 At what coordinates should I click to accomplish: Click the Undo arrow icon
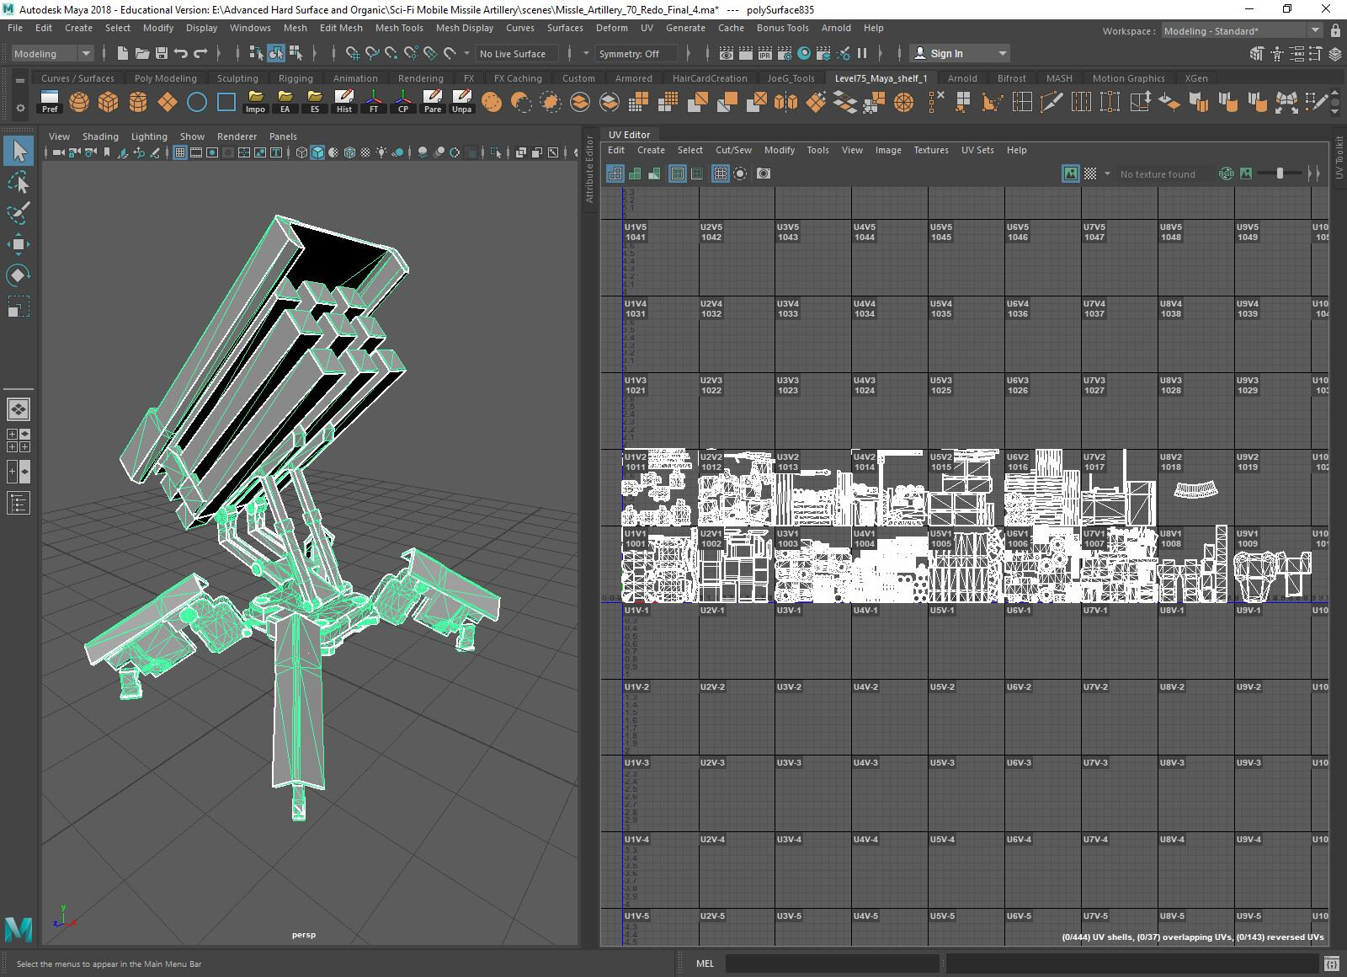tap(181, 53)
